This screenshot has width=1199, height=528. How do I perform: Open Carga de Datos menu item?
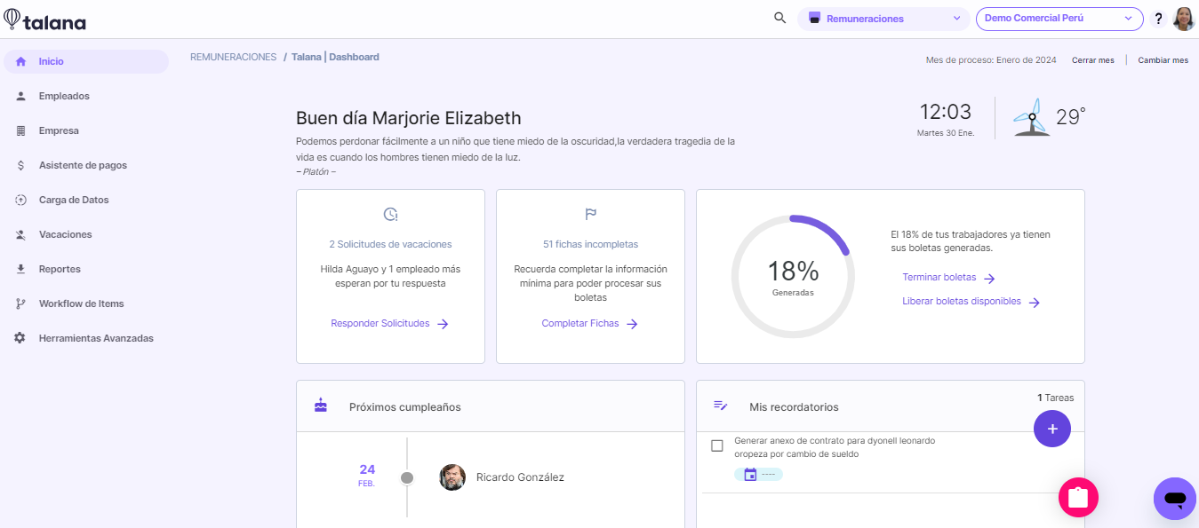coord(86,200)
